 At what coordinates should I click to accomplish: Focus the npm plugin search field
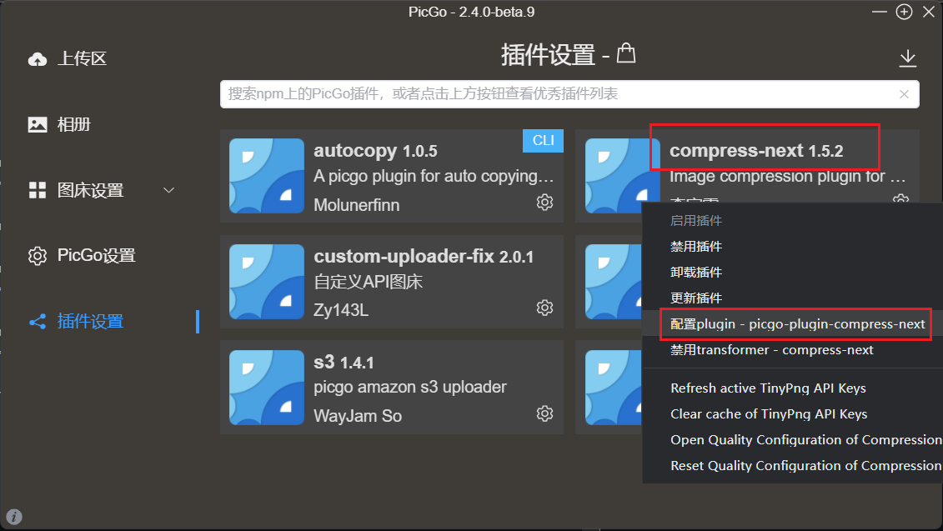coord(569,94)
